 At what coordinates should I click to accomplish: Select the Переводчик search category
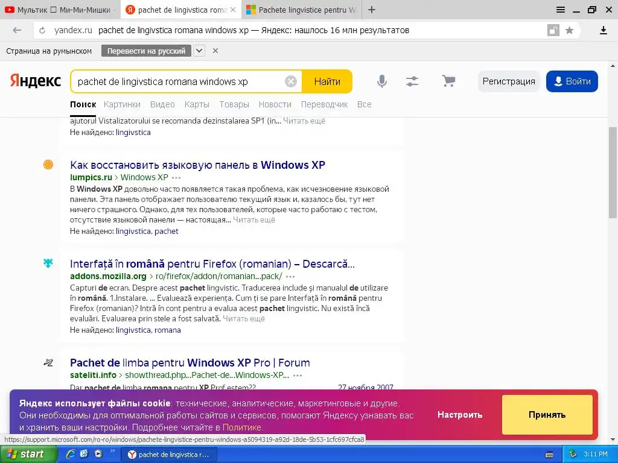[x=324, y=104]
